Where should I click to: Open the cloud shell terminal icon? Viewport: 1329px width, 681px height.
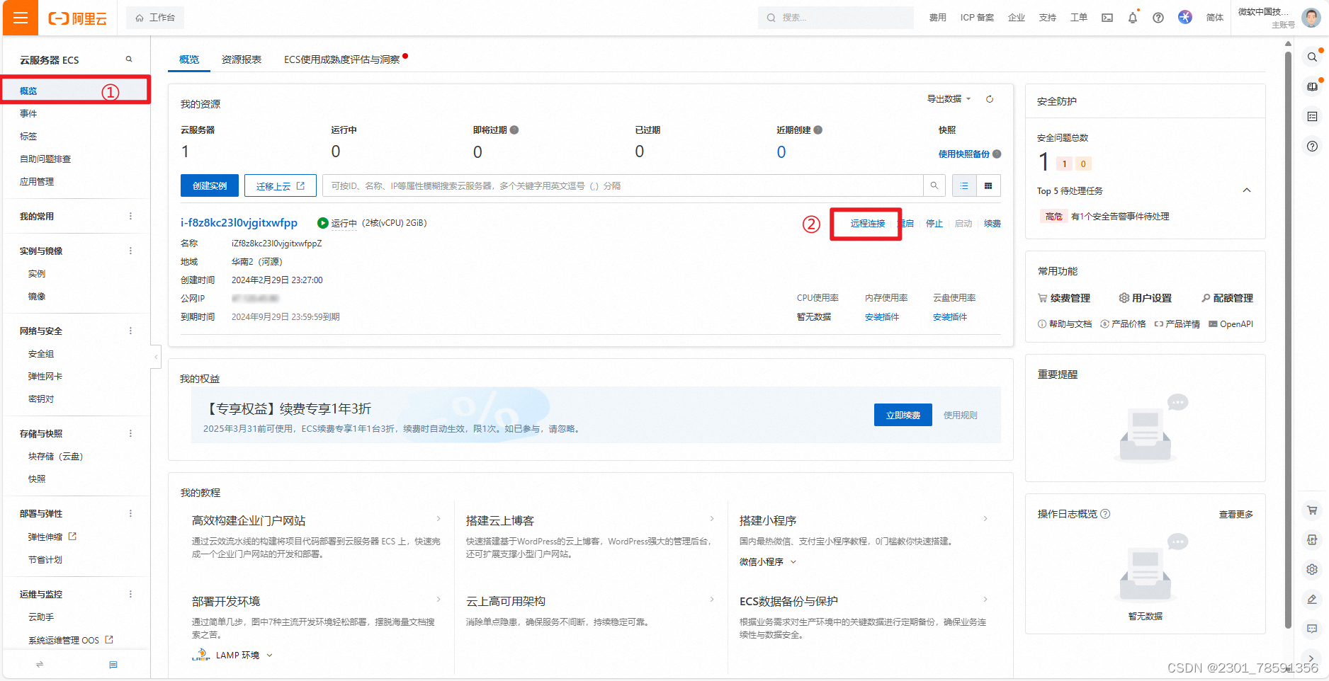pyautogui.click(x=1107, y=18)
